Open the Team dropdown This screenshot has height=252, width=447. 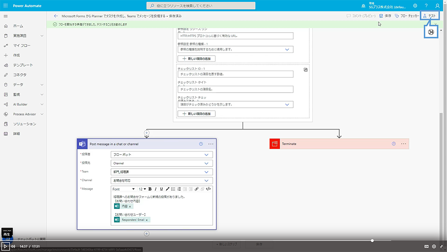click(161, 172)
